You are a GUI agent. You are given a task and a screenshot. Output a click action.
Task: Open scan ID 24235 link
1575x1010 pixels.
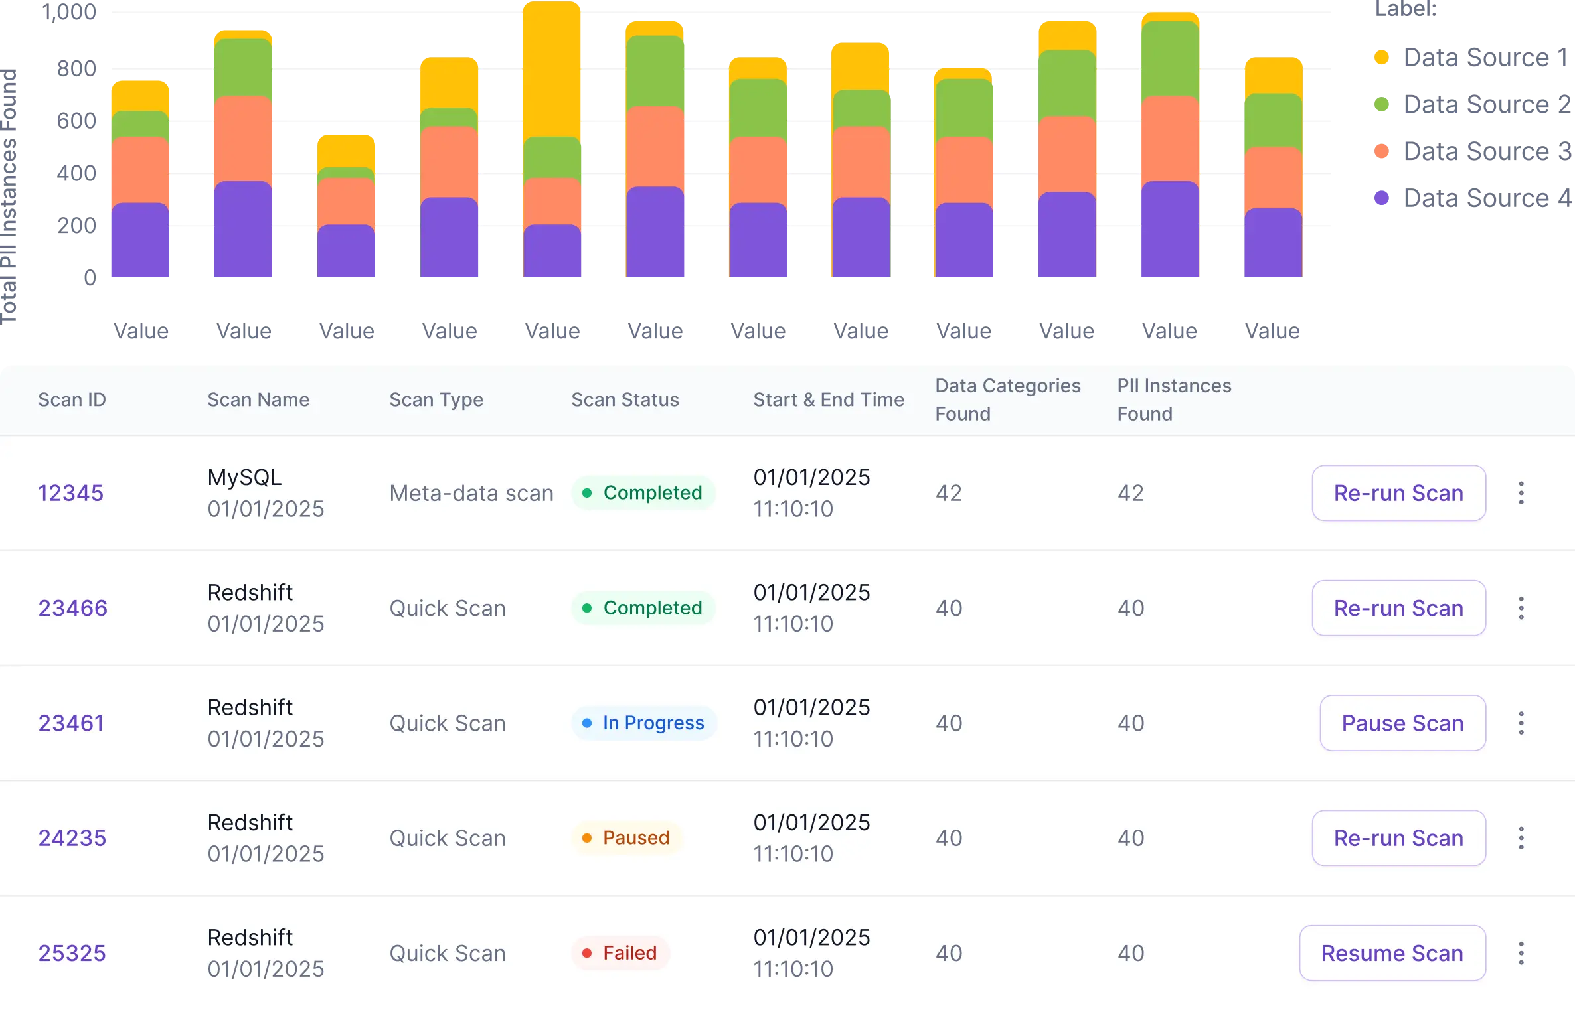point(72,838)
